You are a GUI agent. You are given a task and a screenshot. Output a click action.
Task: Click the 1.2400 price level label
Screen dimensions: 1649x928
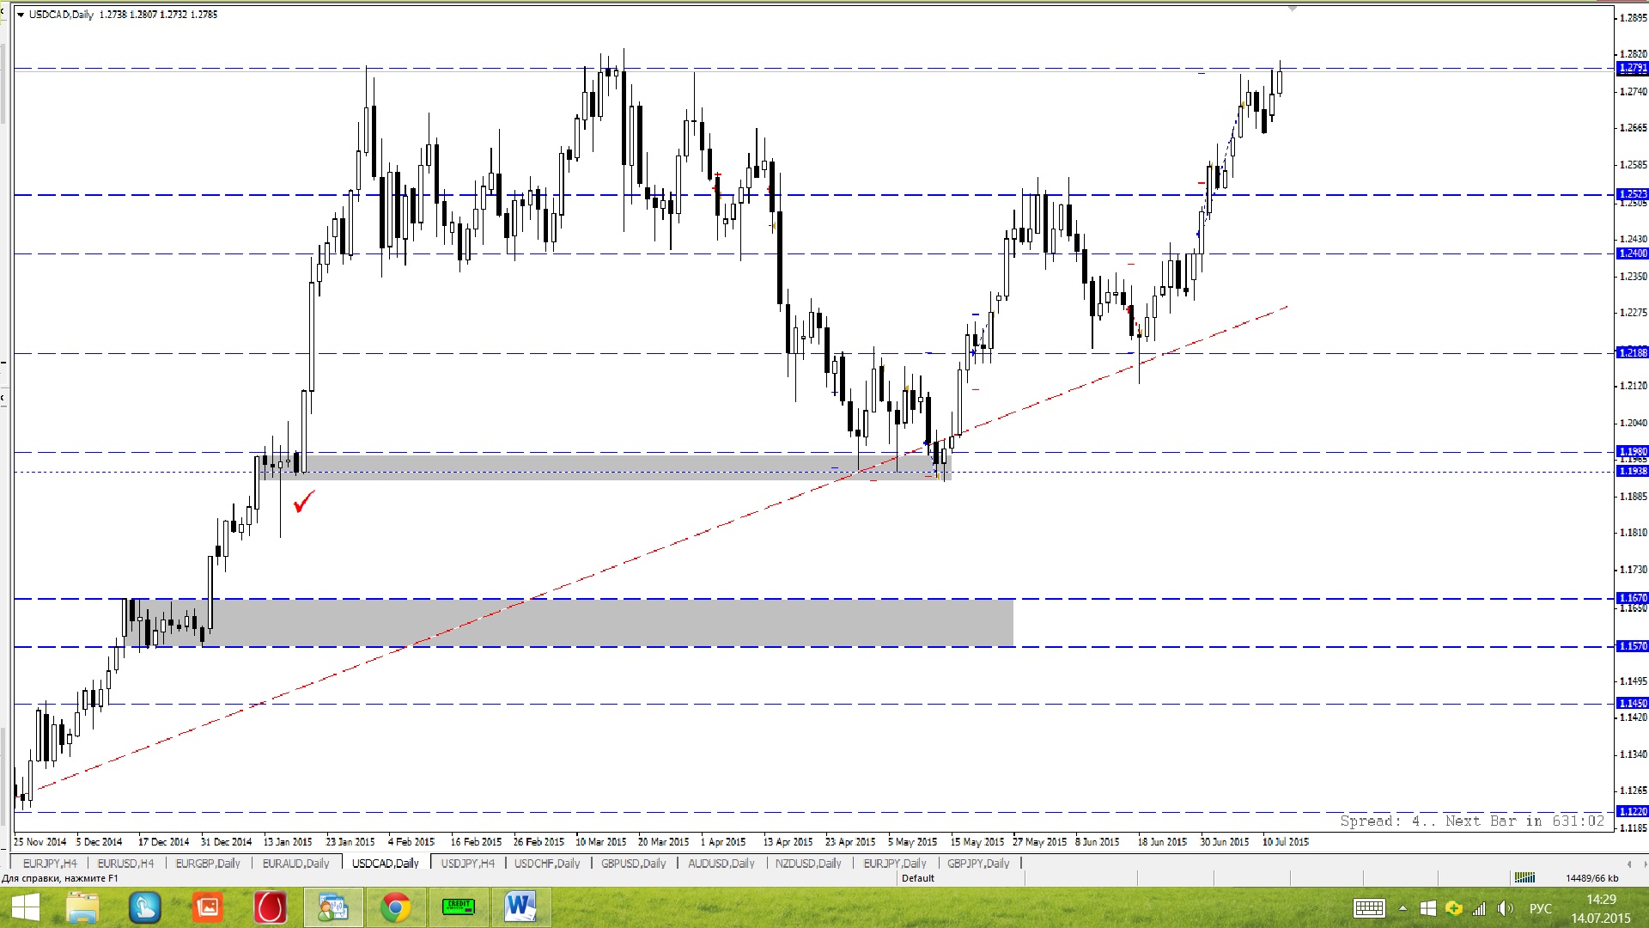tap(1633, 253)
